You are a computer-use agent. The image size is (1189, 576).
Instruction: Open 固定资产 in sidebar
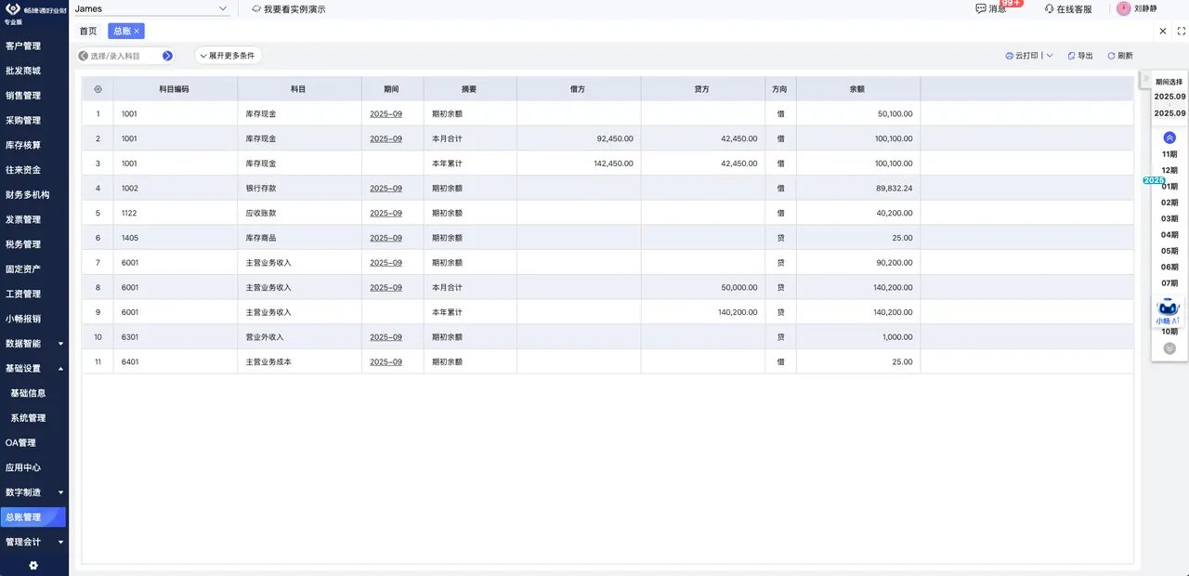tap(23, 269)
